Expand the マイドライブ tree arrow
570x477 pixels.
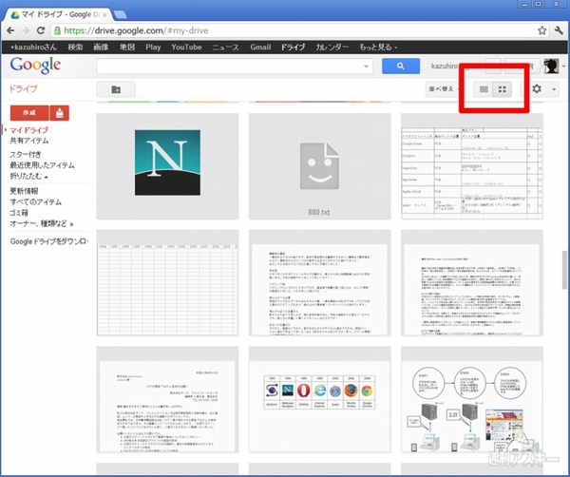(x=6, y=130)
